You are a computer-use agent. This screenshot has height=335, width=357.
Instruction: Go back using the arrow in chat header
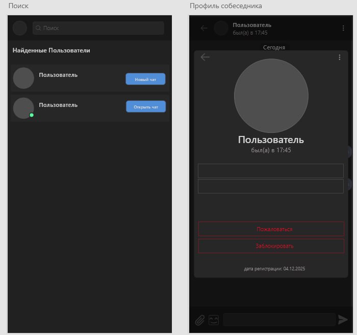(x=204, y=28)
